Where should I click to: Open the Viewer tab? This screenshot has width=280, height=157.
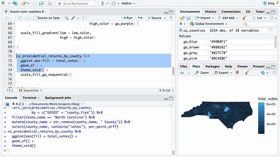(x=242, y=66)
